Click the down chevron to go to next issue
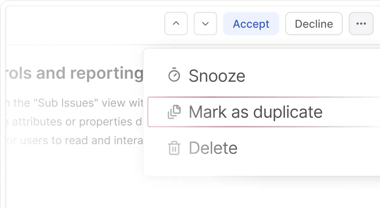Viewport: 380px width, 208px height. click(x=205, y=24)
